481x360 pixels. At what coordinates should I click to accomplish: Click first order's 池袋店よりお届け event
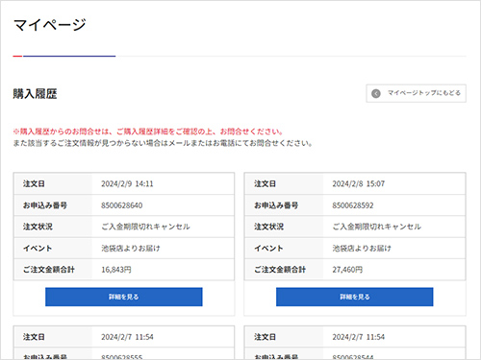click(131, 249)
